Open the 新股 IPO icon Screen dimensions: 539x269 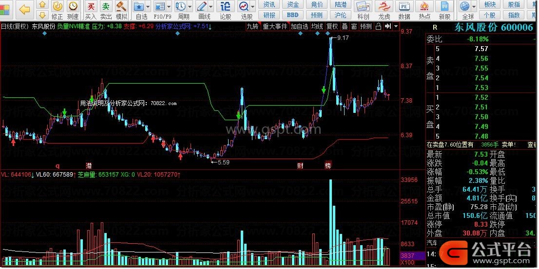click(444, 10)
